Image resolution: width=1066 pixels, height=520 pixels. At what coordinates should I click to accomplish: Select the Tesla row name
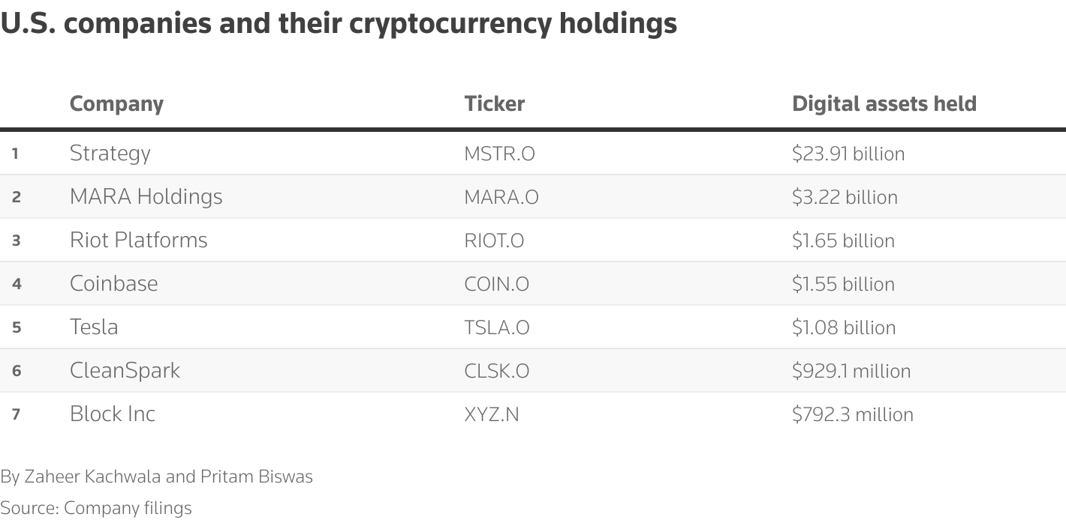[94, 327]
